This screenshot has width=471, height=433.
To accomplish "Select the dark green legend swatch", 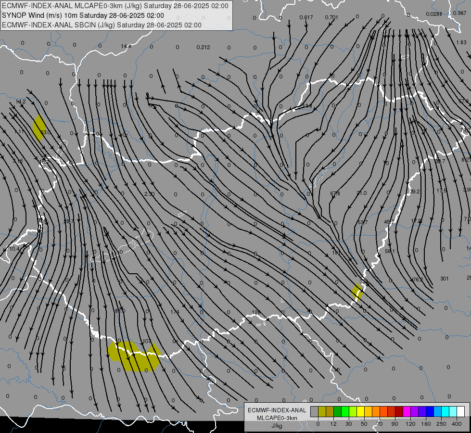I will point(337,412).
